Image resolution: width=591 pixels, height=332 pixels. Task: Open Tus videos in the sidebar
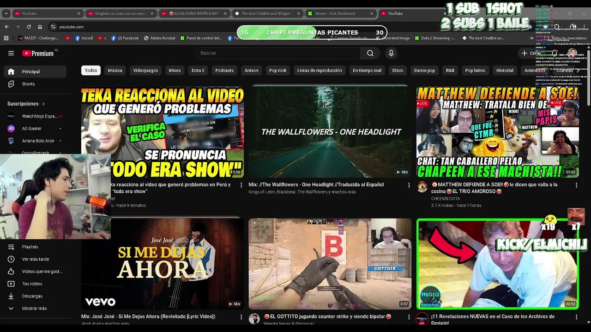tap(35, 284)
